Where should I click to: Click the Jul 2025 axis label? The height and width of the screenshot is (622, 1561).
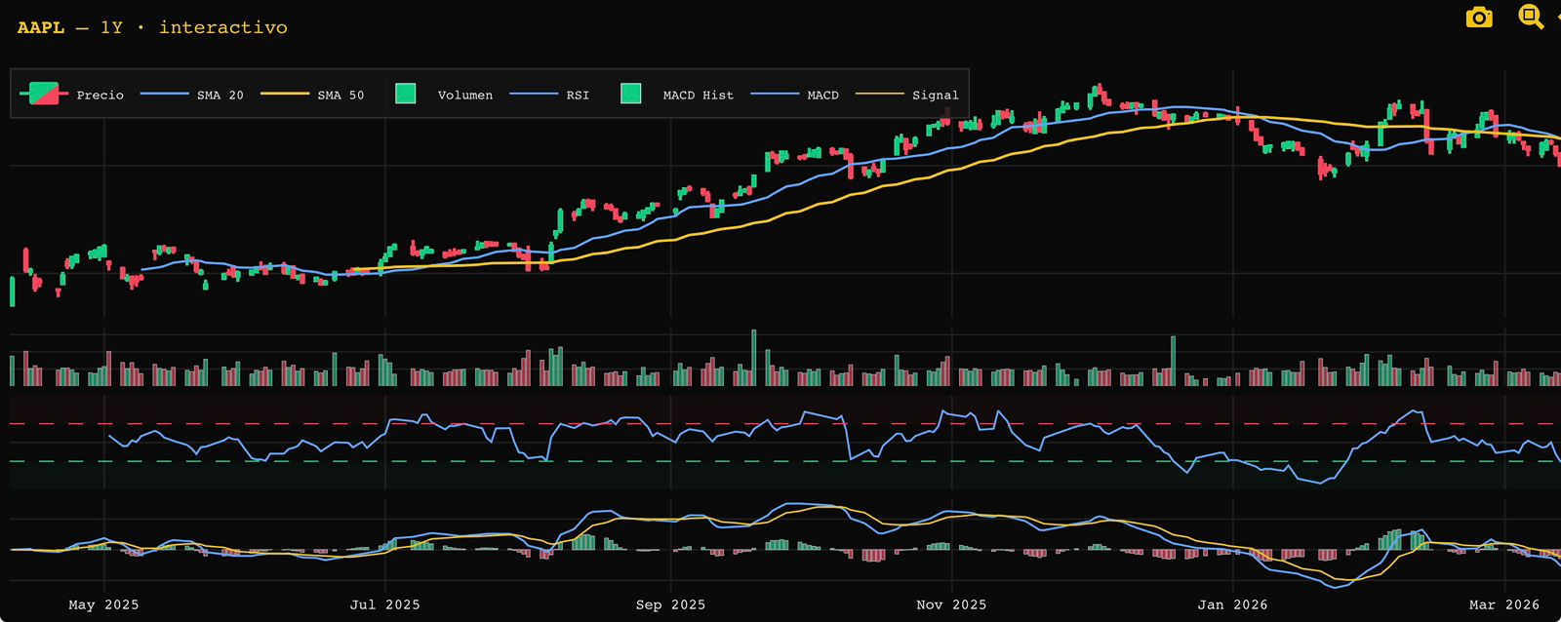385,604
